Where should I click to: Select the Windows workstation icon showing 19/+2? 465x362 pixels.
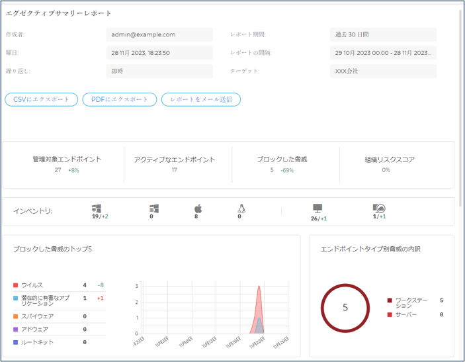pos(97,208)
